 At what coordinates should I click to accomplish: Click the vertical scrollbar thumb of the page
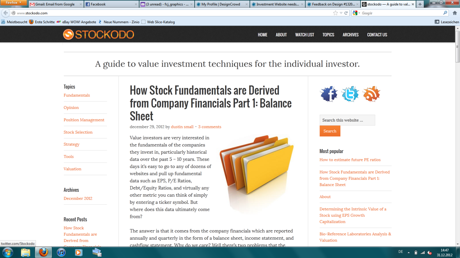point(458,47)
